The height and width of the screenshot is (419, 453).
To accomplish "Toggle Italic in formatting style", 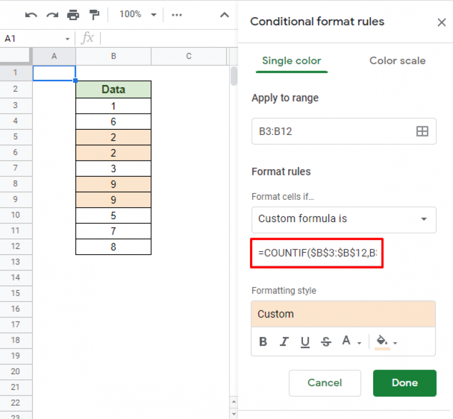I will 284,342.
